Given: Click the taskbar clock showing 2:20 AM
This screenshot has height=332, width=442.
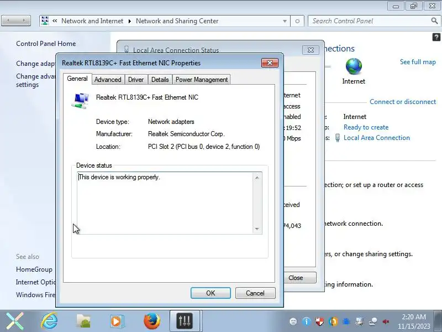Looking at the screenshot, I should (x=414, y=321).
